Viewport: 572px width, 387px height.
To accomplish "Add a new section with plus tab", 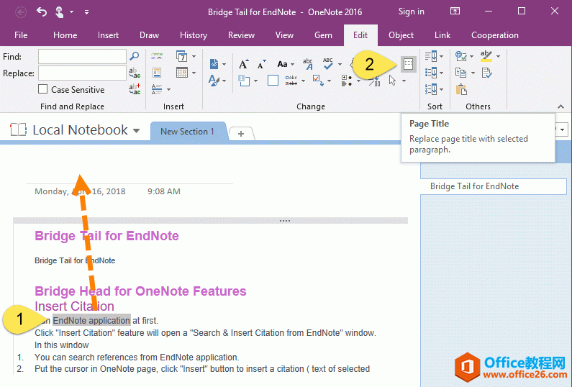I will point(241,133).
